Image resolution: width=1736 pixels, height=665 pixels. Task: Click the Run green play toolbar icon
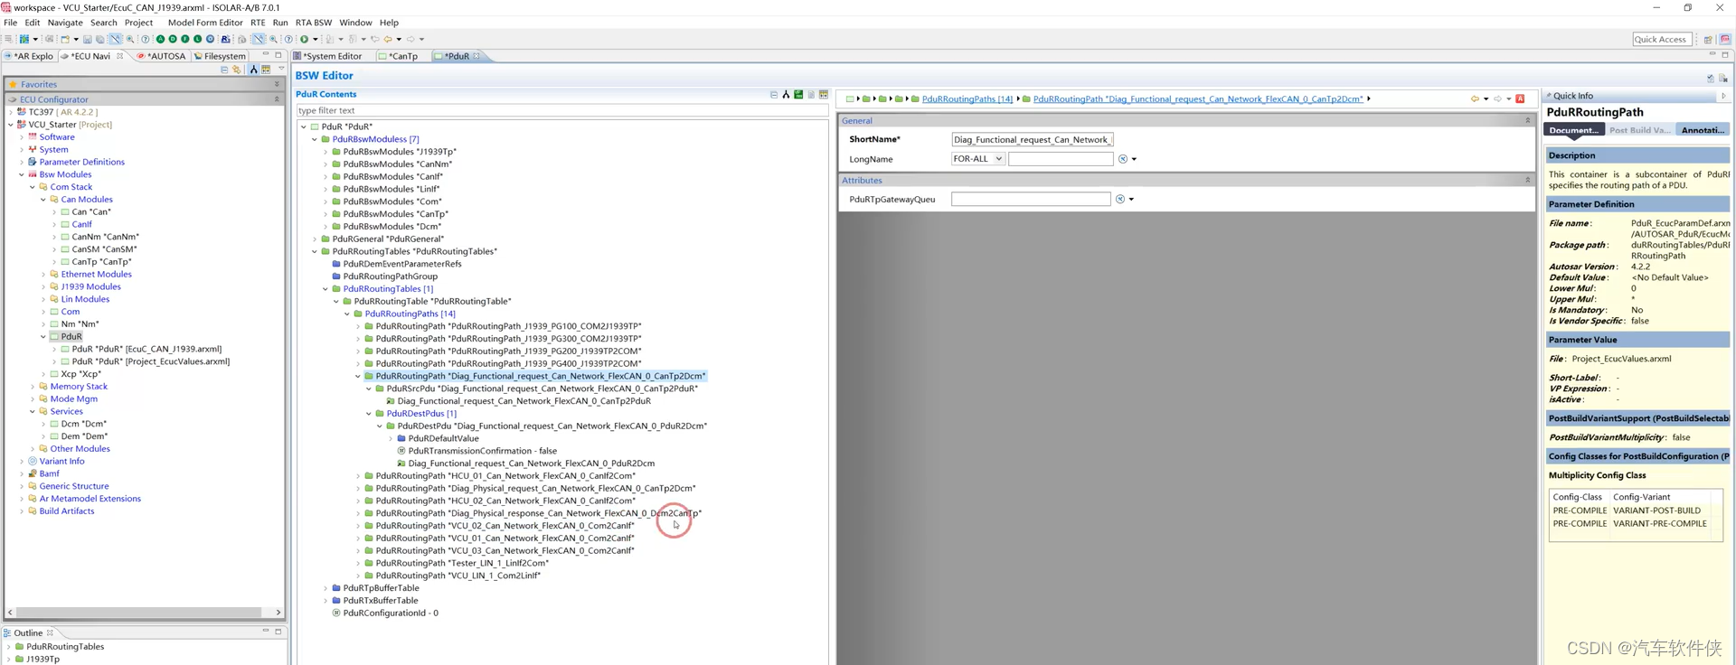pyautogui.click(x=304, y=39)
